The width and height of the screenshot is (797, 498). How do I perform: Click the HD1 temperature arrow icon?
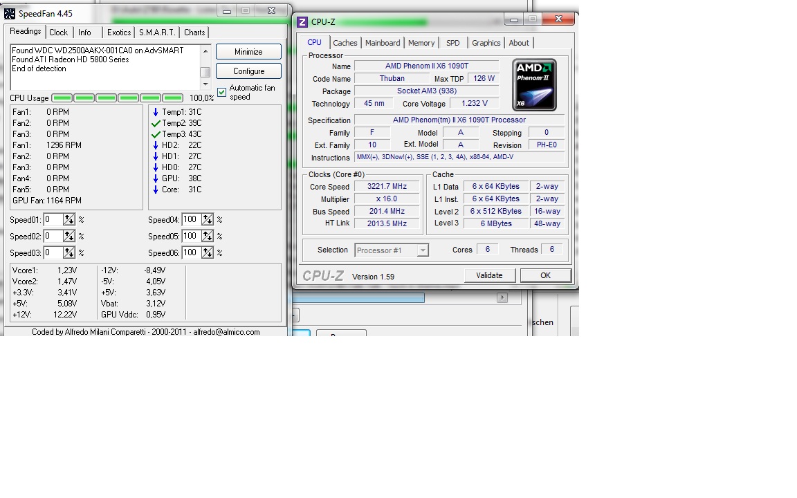pyautogui.click(x=156, y=156)
